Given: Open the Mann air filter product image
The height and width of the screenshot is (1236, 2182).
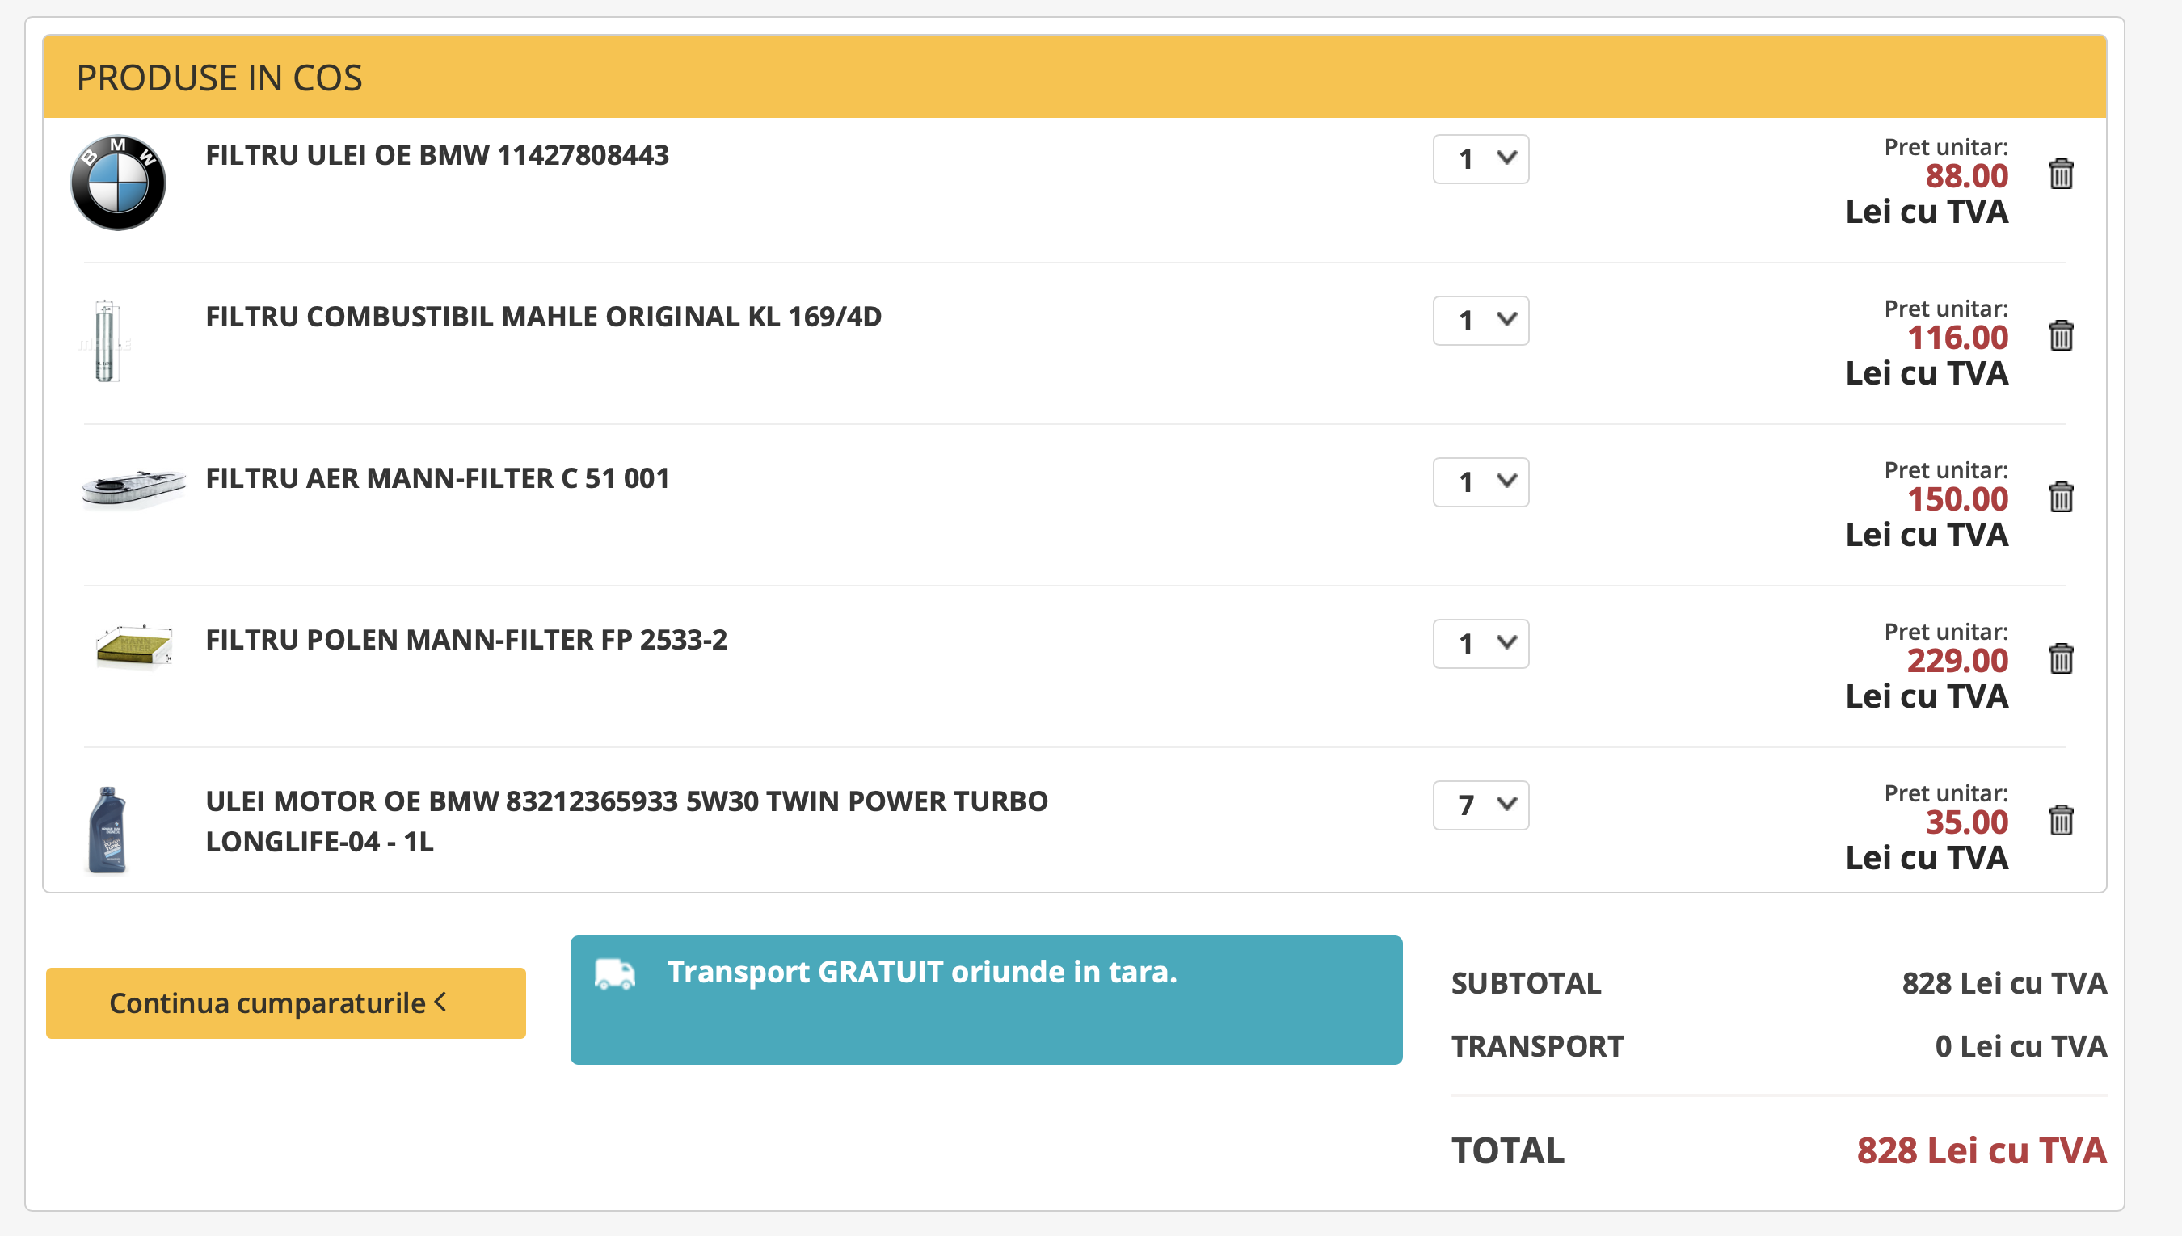Looking at the screenshot, I should pyautogui.click(x=133, y=488).
